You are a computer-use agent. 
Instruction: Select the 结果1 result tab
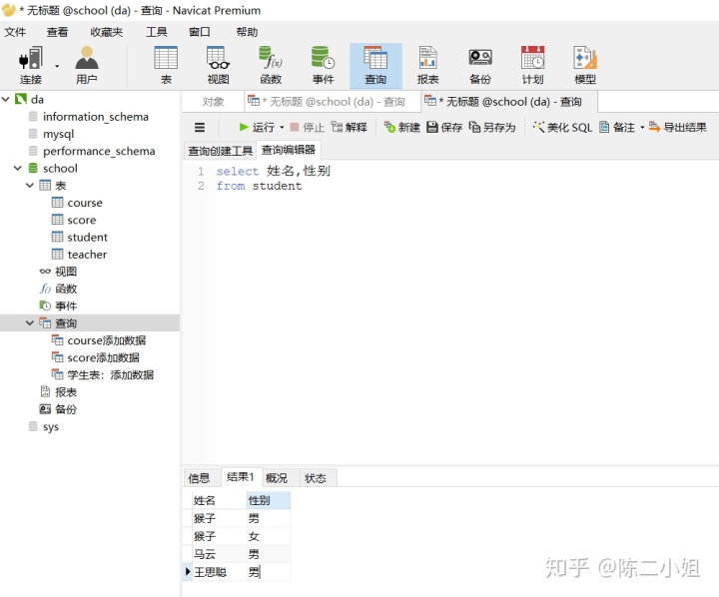pyautogui.click(x=241, y=477)
